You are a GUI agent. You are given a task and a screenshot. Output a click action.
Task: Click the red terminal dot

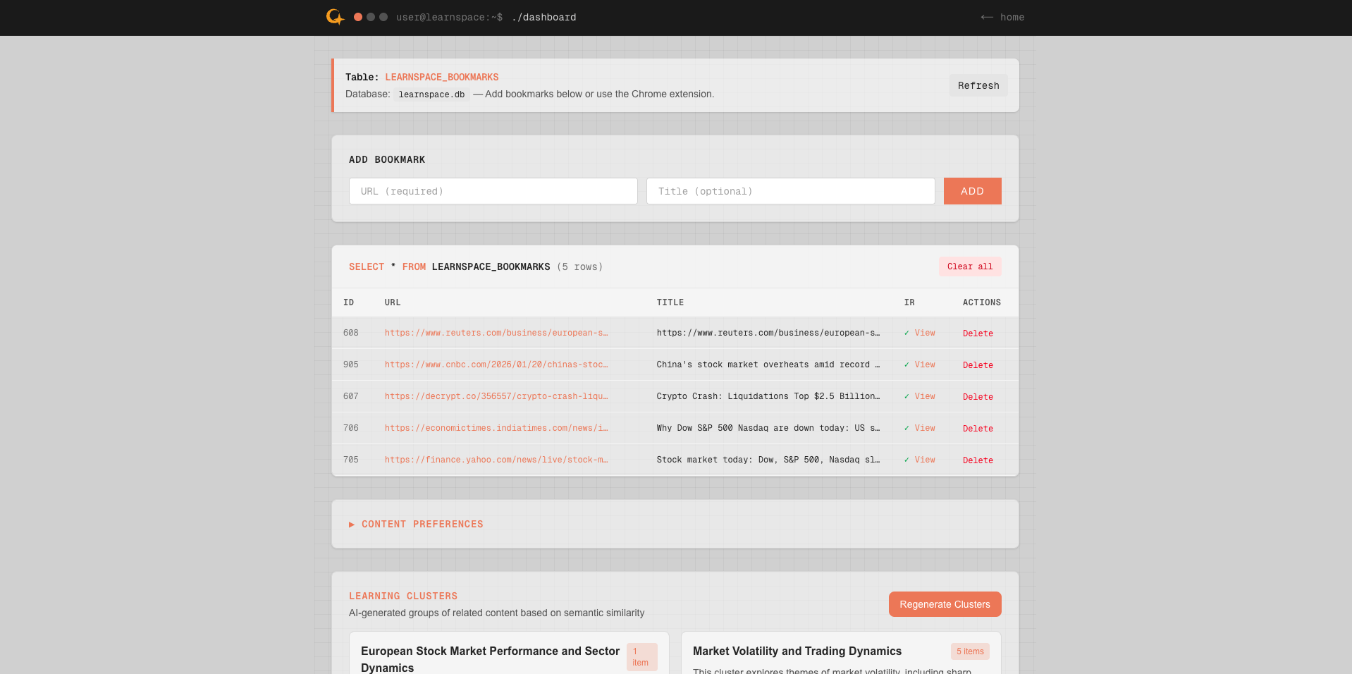[x=358, y=17]
